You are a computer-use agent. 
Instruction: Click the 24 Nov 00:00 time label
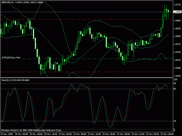109,134
